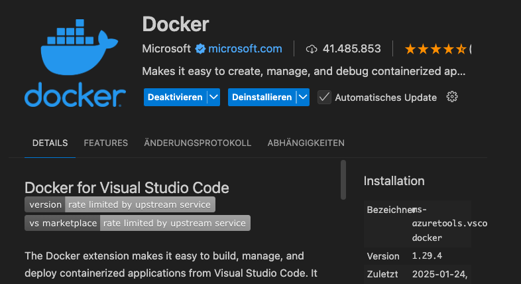Open the extension settings gear

(453, 97)
